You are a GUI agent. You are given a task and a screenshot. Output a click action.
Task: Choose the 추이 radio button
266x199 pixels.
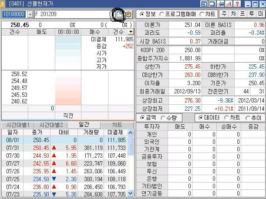coord(248,118)
